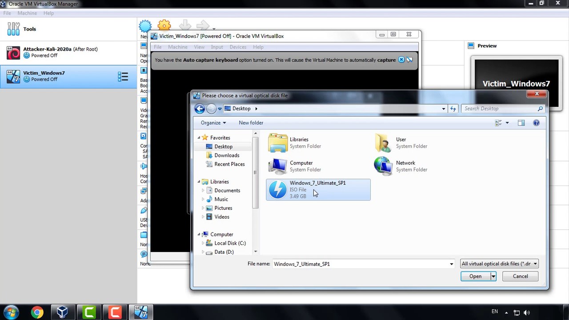Open the Windows Start orb

point(11,312)
